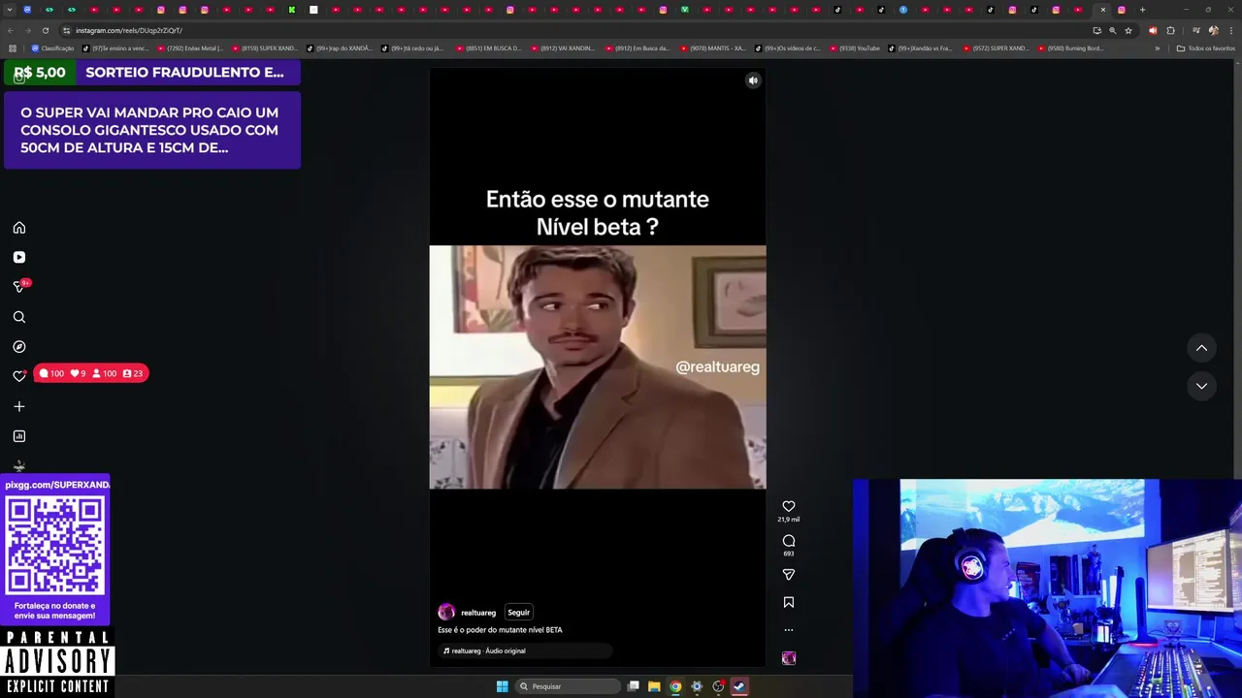Viewport: 1242px width, 698px height.
Task: Open Steam from taskbar
Action: (x=739, y=686)
